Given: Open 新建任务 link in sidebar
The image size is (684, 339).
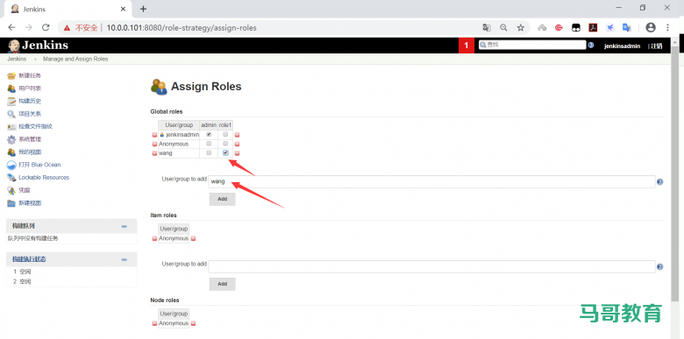Looking at the screenshot, I should coord(30,76).
